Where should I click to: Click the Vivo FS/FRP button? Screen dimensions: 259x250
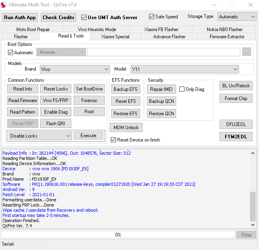[x=56, y=100]
